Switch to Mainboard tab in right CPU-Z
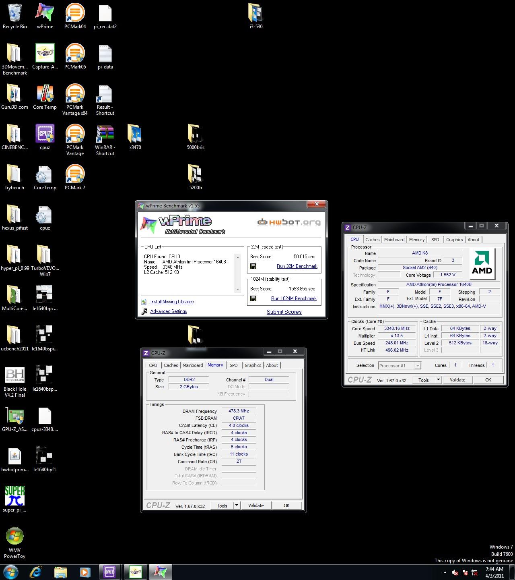The image size is (515, 580). (394, 240)
